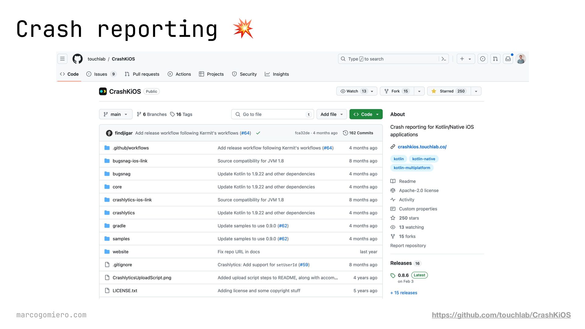Screen dimensions: 585x329
Task: Open the github.com/touchlab/CrashKiOS slide link
Action: tap(501, 315)
